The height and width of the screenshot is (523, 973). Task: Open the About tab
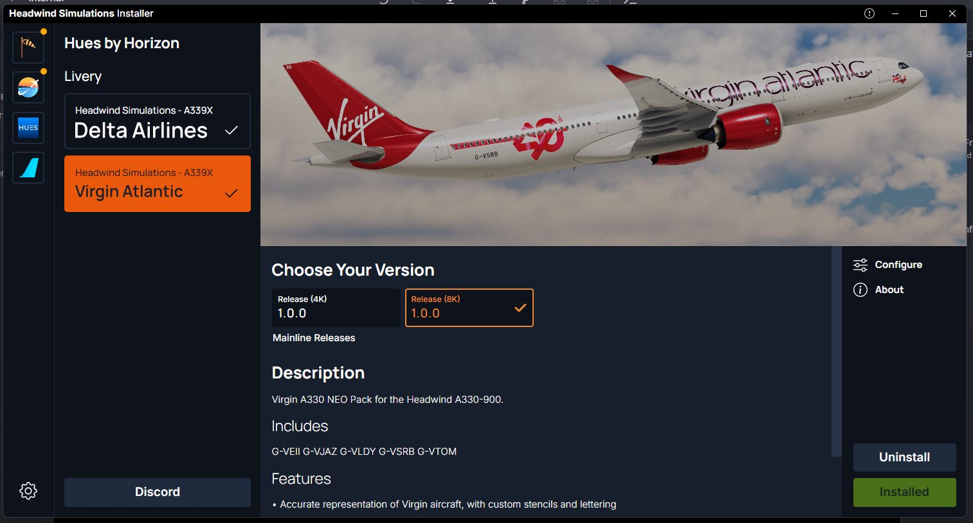pos(878,290)
